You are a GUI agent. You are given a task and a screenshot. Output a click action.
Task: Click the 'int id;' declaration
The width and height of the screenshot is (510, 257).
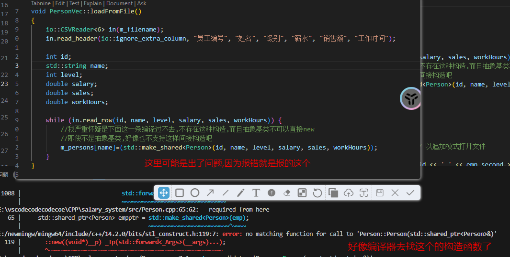[x=58, y=57]
